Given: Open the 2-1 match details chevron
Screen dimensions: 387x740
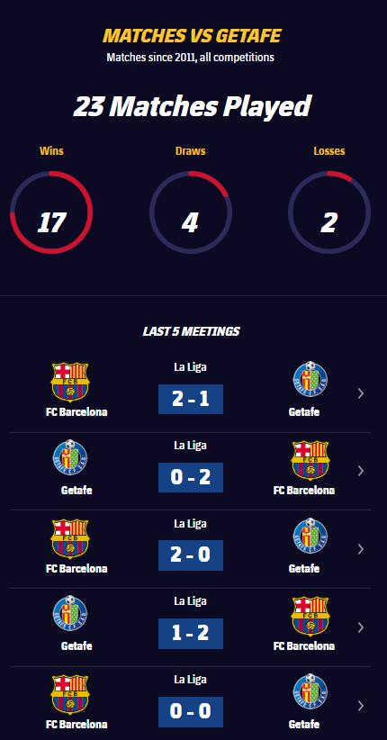Looking at the screenshot, I should tap(361, 393).
